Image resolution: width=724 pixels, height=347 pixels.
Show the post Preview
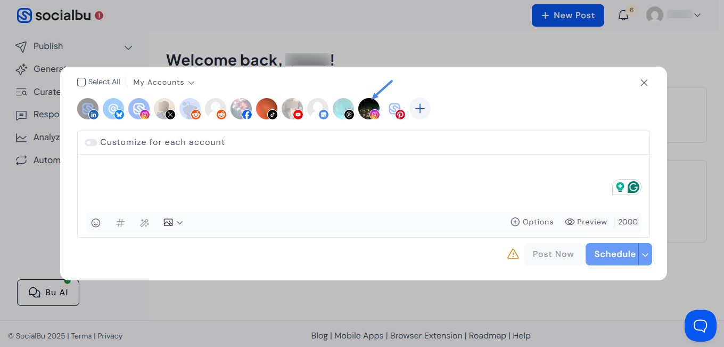[586, 222]
